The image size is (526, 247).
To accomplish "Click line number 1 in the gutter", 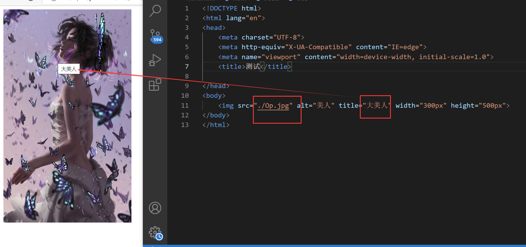I will pyautogui.click(x=187, y=9).
